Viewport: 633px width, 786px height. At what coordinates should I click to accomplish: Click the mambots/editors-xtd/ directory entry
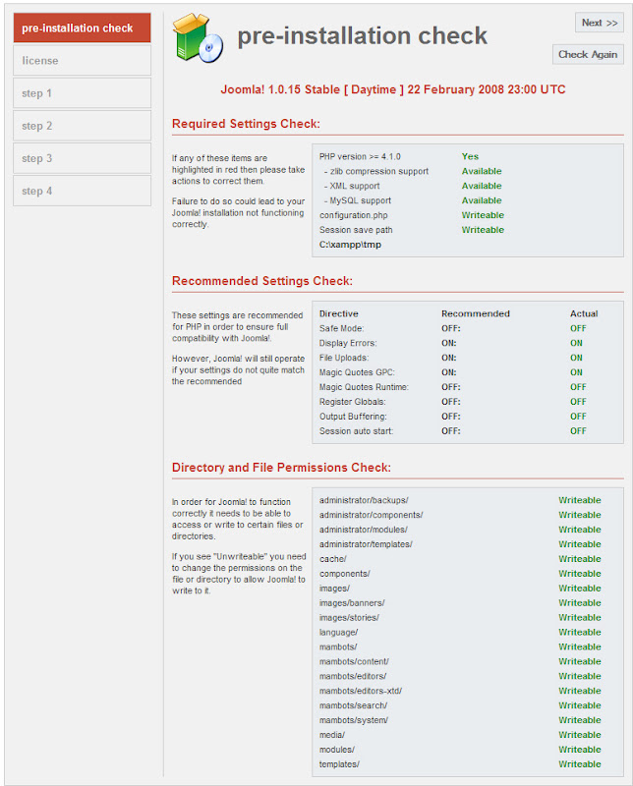coord(361,691)
